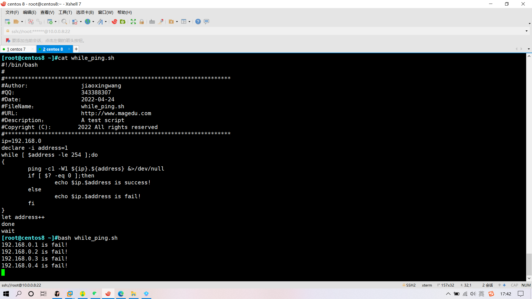Click the lock screen padlock icon
Image resolution: width=532 pixels, height=299 pixels.
click(x=142, y=22)
